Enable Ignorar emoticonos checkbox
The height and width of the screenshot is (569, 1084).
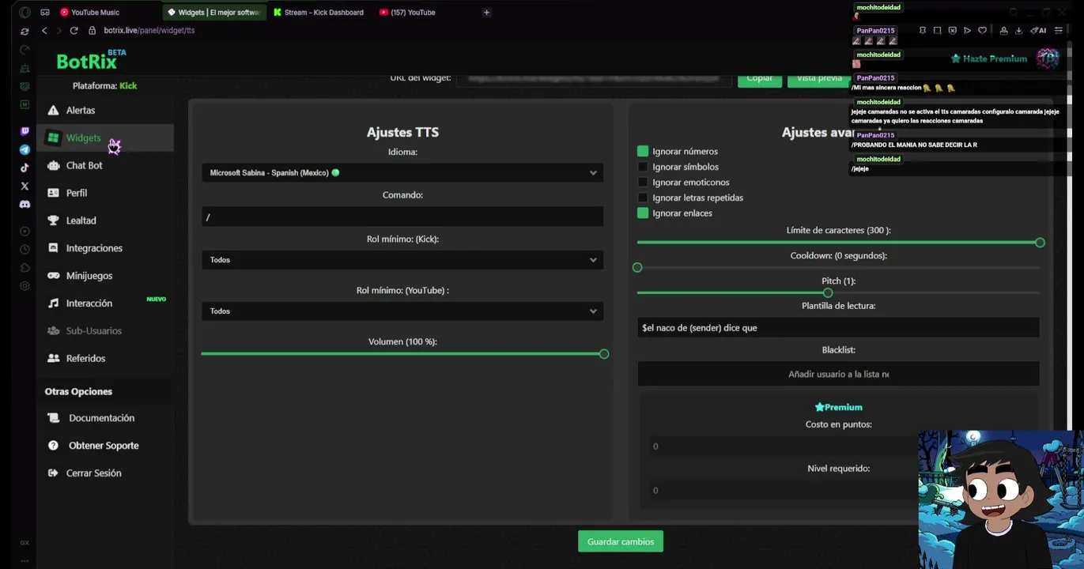pos(643,183)
